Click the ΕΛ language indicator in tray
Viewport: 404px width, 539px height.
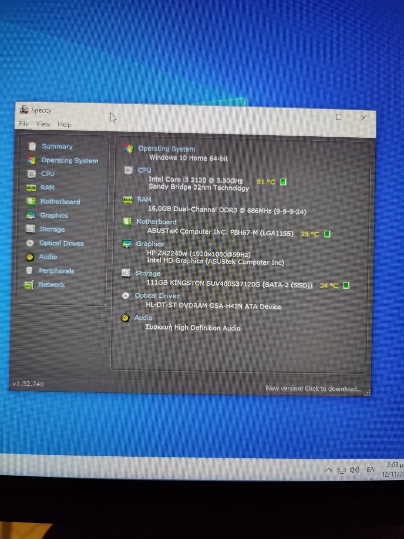pos(370,470)
